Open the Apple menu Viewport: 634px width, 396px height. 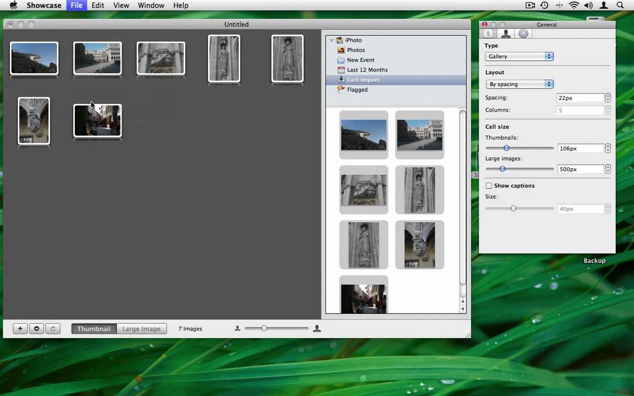(x=13, y=5)
